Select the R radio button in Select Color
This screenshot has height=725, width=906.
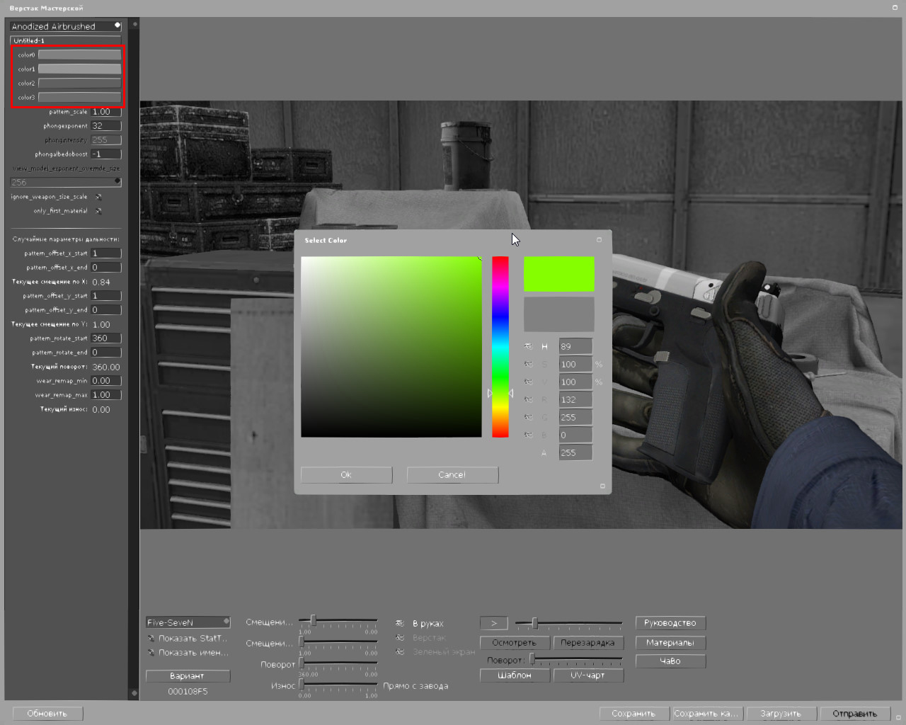pyautogui.click(x=528, y=399)
